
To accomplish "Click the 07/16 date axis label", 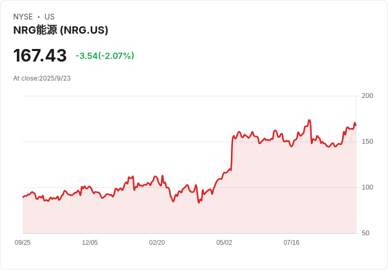I will click(x=292, y=243).
